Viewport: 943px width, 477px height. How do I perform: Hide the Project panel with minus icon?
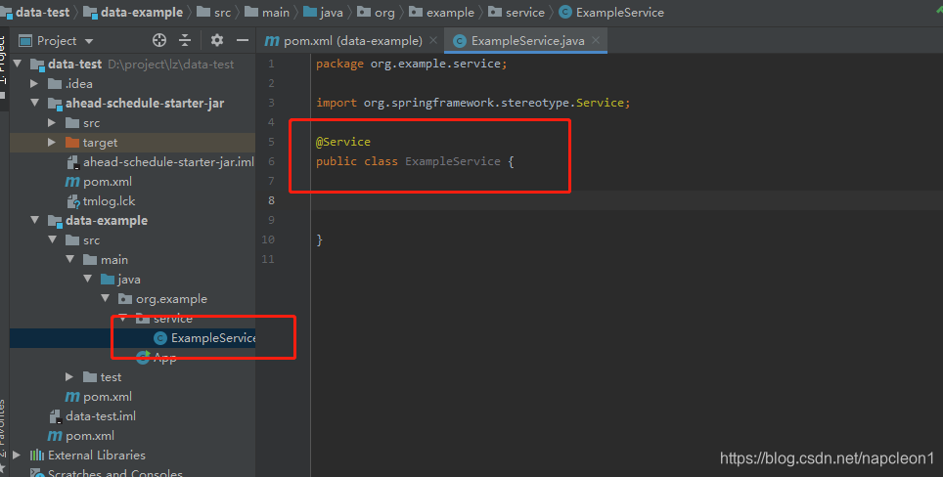[243, 40]
